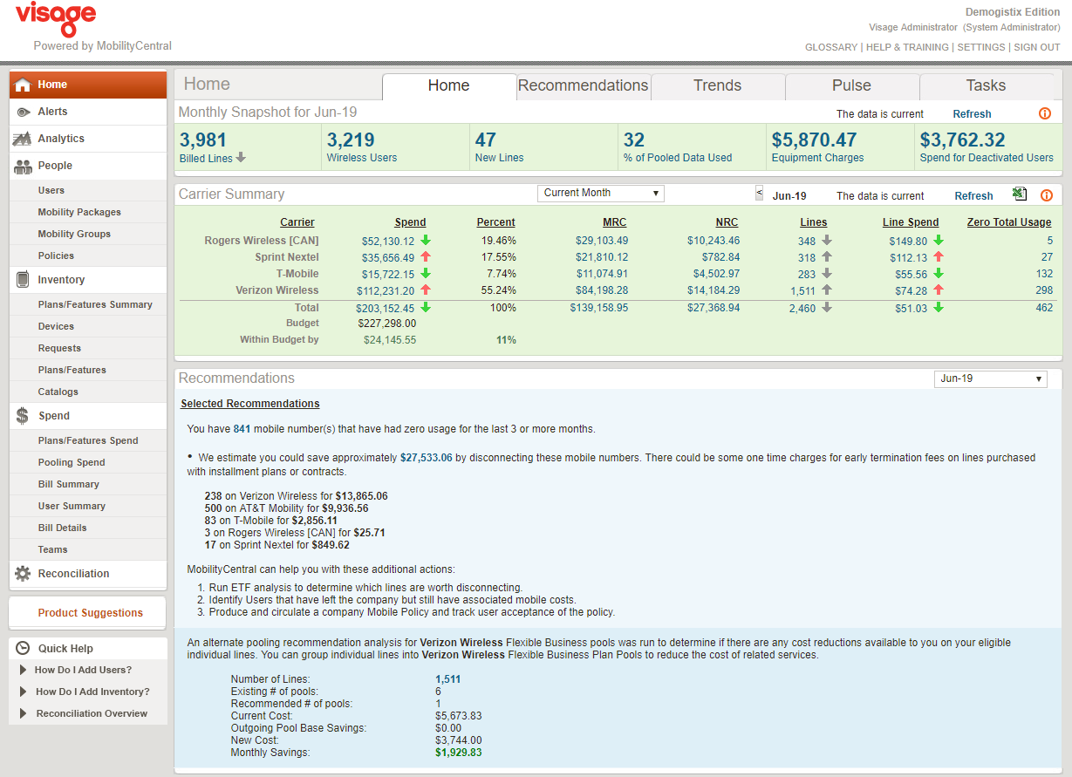The image size is (1072, 777).
Task: Open Bill Summary in the sidebar
Action: (69, 484)
